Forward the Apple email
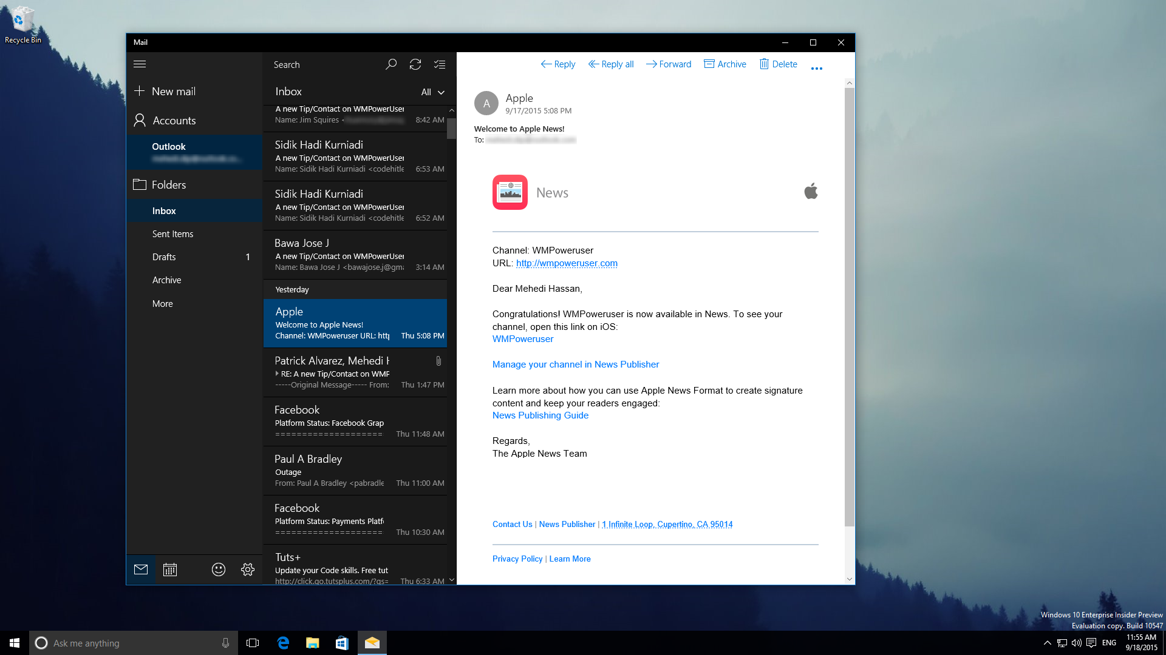Viewport: 1166px width, 655px height. 668,64
